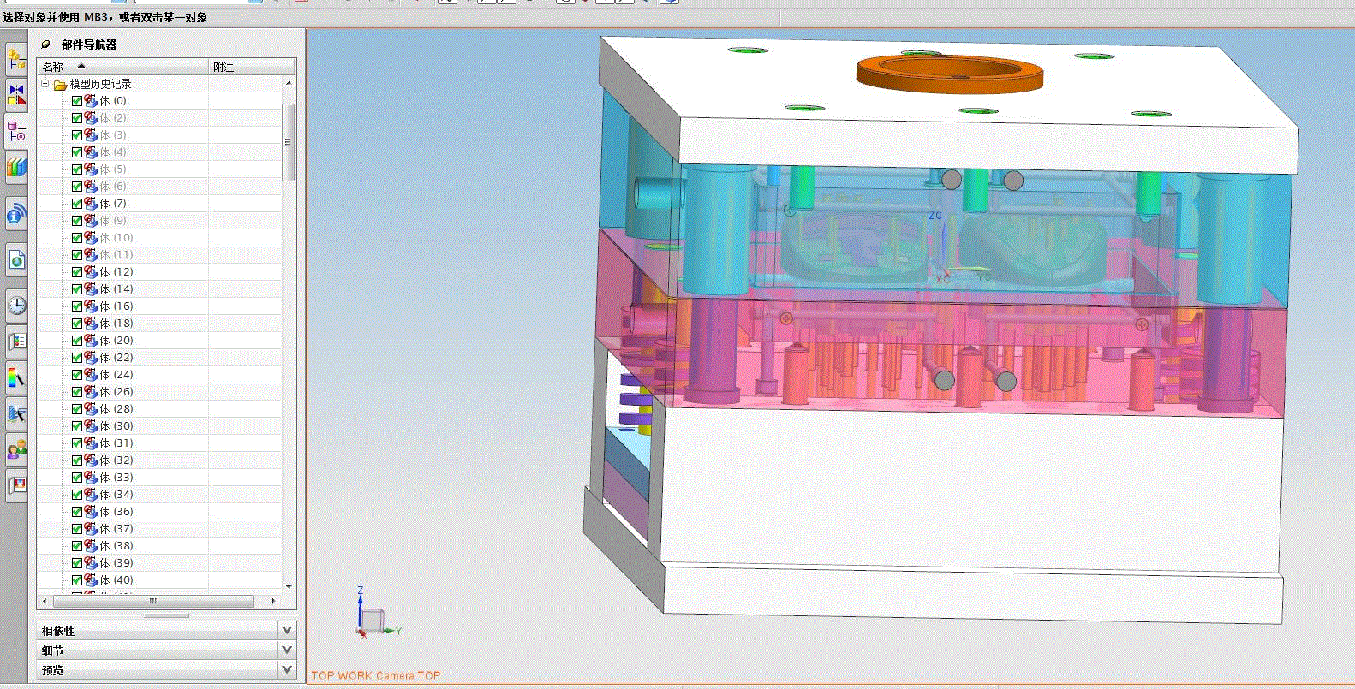Click the pin icon beside 部件导航器 title
The height and width of the screenshot is (689, 1355).
tap(46, 44)
